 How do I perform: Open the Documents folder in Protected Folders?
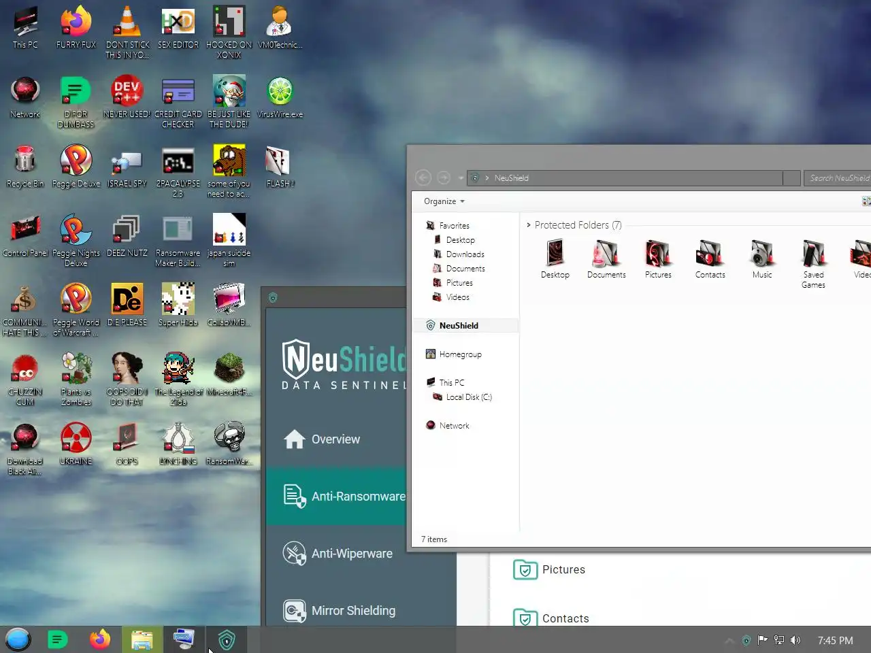[606, 259]
